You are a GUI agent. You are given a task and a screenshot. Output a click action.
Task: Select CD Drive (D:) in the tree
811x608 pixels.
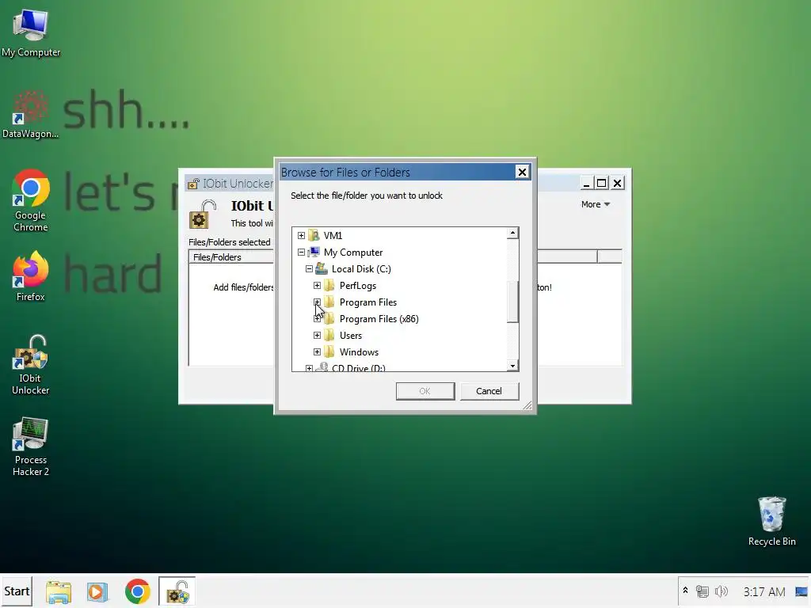coord(359,368)
